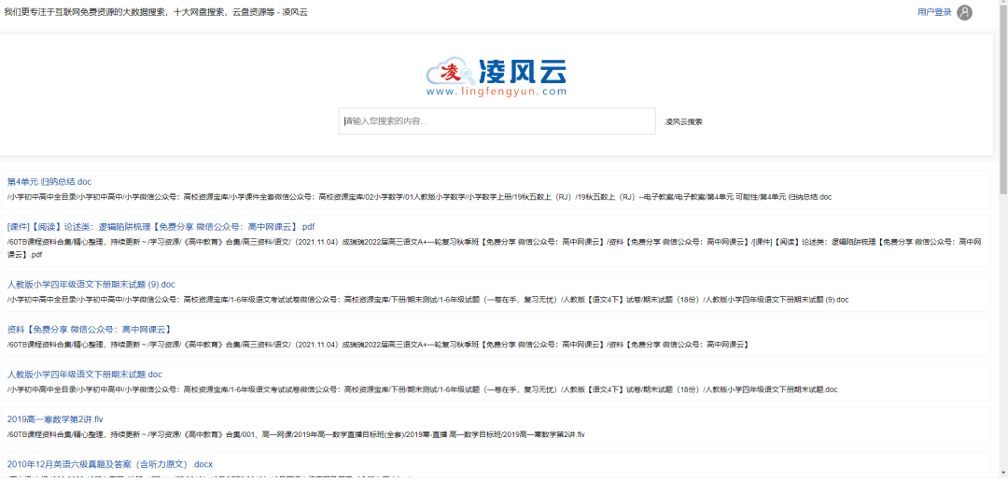Open result 第4单元 归纳总结.doc

(x=49, y=181)
